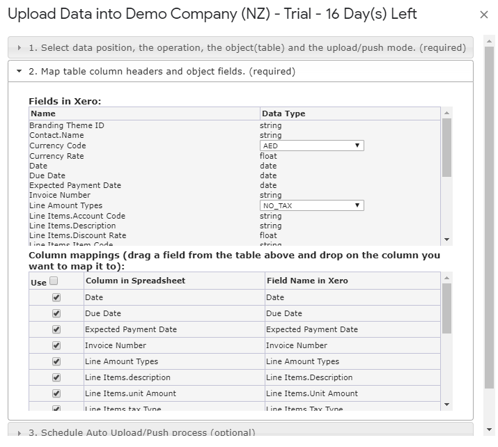This screenshot has width=498, height=447.
Task: Select the Contact.Name field row
Action: [x=56, y=135]
